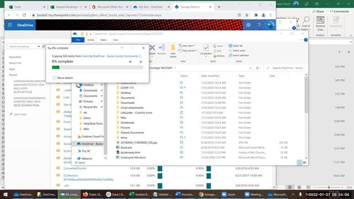Open Explorer help blue question icon

point(306,40)
